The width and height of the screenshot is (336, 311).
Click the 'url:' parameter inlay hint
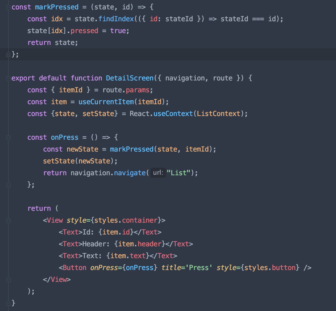coord(158,173)
